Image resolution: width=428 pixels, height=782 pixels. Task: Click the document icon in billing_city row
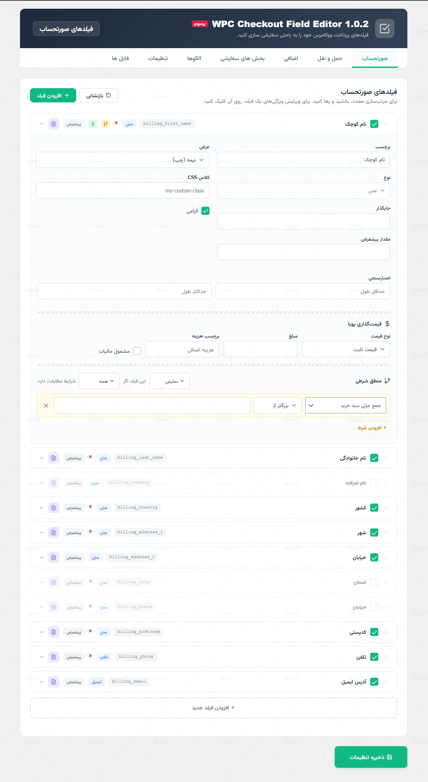click(x=54, y=582)
